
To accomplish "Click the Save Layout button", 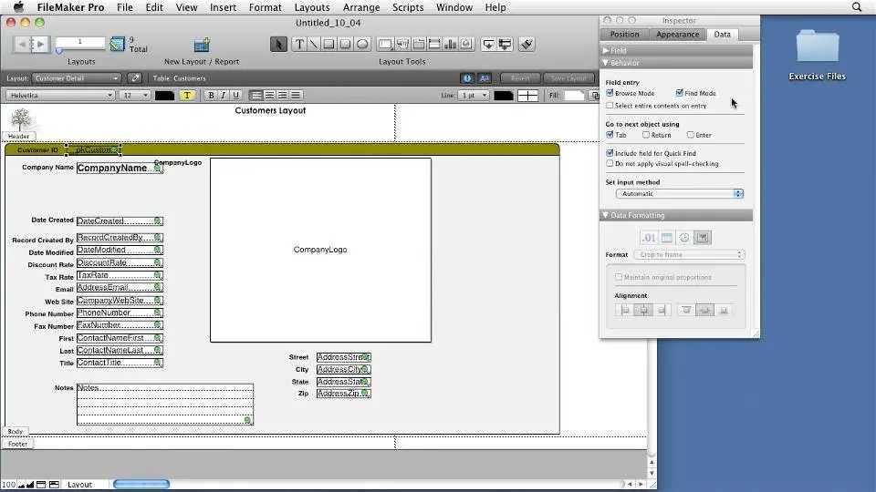I will coord(568,78).
